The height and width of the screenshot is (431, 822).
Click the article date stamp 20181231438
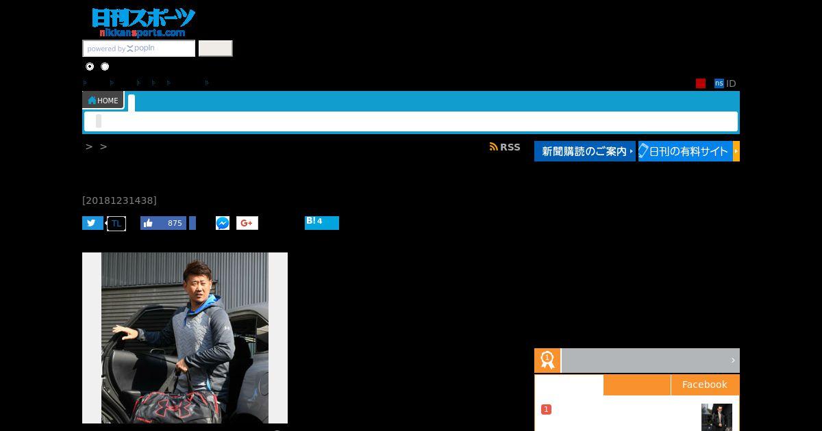120,200
